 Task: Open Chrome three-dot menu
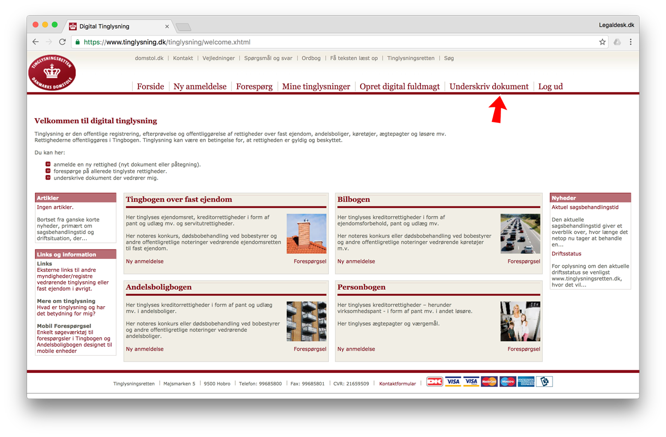point(631,42)
